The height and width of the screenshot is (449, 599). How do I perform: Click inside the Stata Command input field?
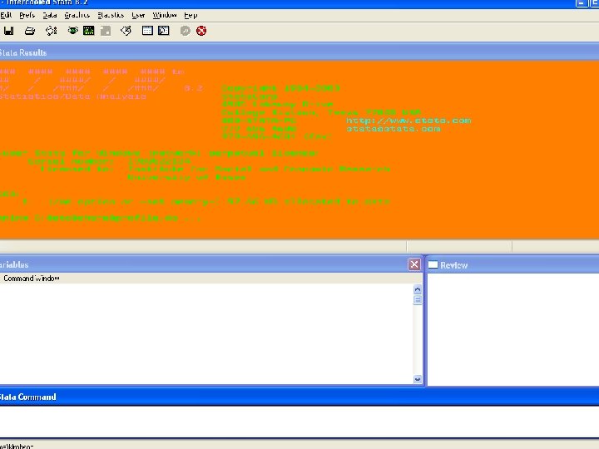pos(299,422)
